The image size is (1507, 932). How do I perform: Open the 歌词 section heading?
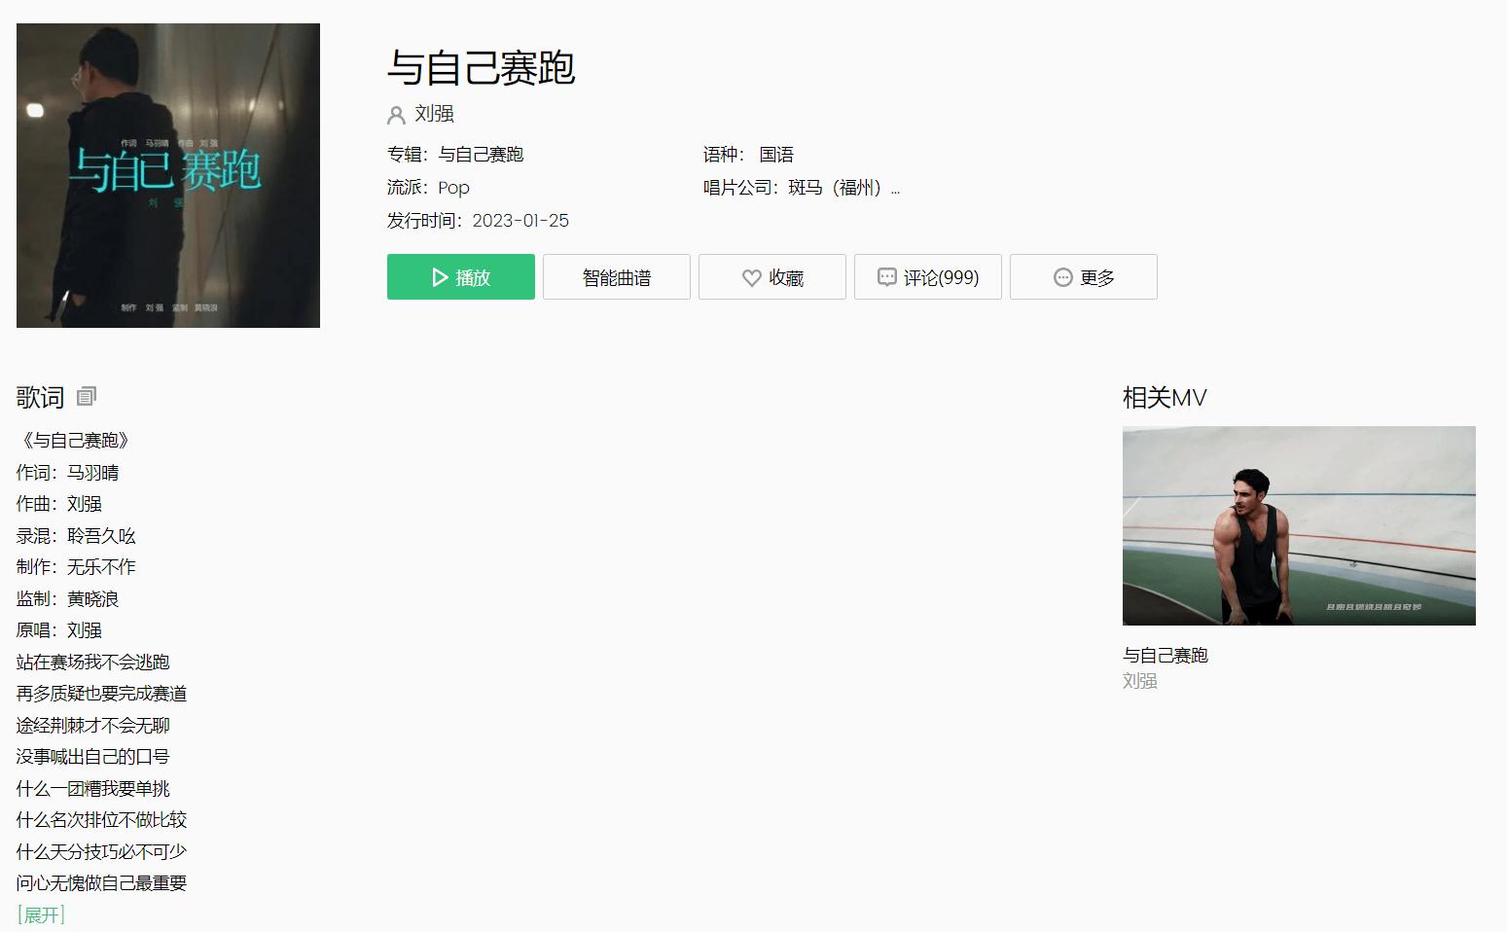pyautogui.click(x=39, y=397)
